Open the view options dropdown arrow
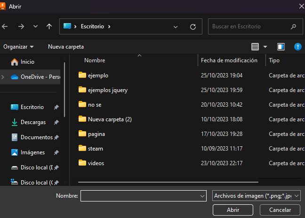Viewport: 305px width, 218px height. [265, 47]
